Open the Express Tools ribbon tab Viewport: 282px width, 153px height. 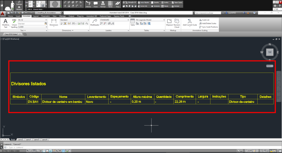(x=119, y=16)
